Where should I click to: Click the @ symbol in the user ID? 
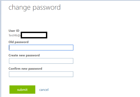(19, 35)
